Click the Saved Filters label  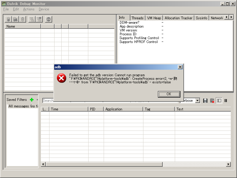pyautogui.click(x=17, y=100)
